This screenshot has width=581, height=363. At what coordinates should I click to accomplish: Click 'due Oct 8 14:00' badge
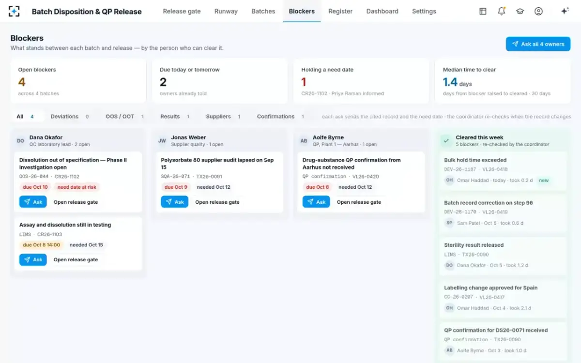click(42, 245)
